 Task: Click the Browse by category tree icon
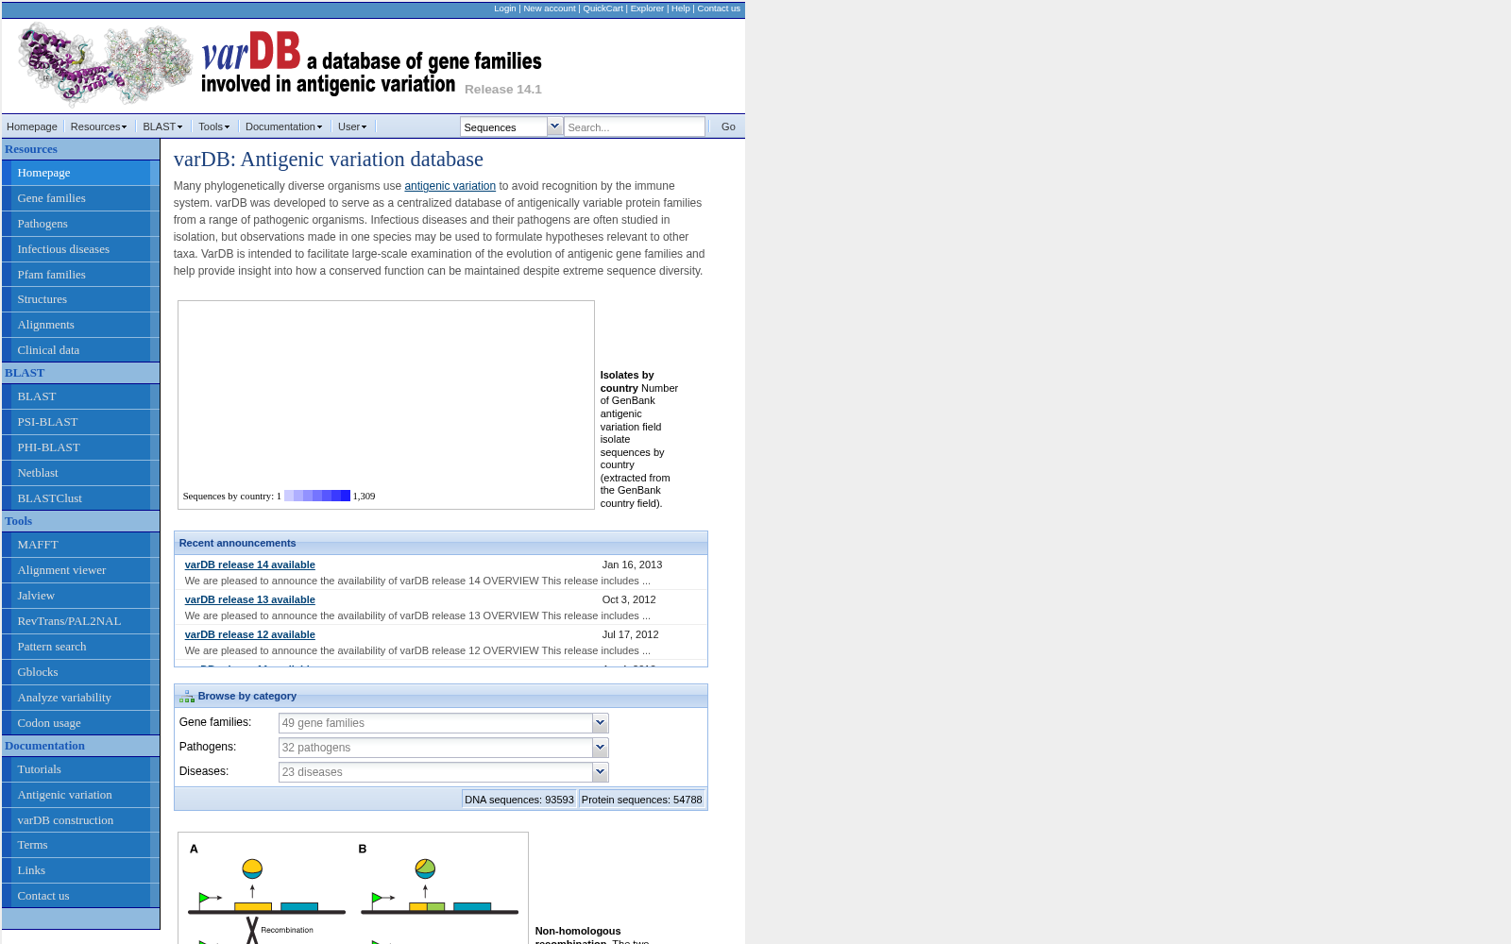[x=187, y=697]
